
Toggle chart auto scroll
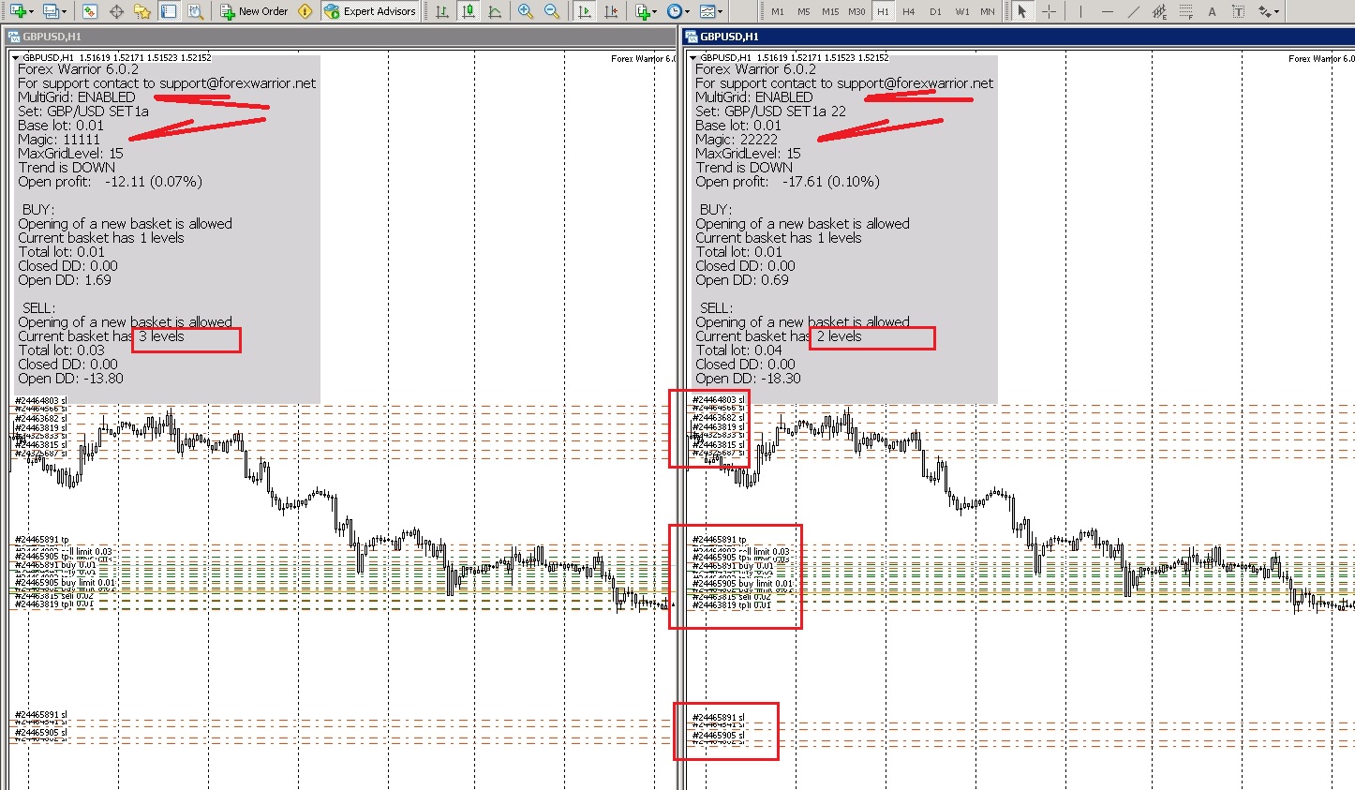click(585, 11)
